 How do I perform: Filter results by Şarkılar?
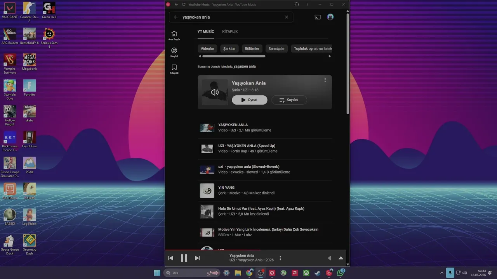coord(229,49)
